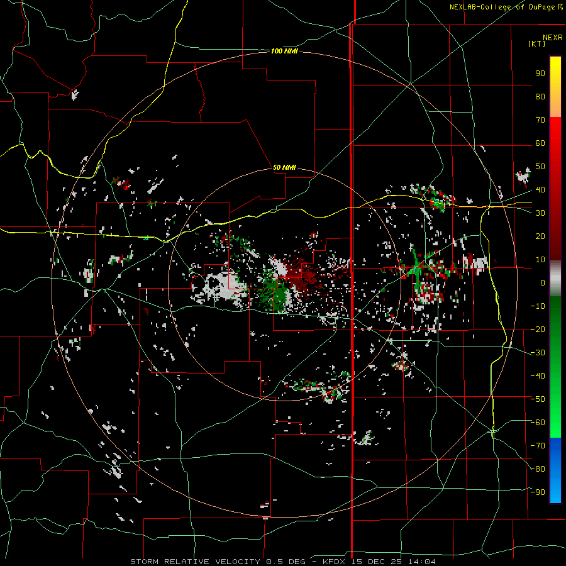Click the gray zero-velocity segment of the color bar
The width and height of the screenshot is (566, 566).
point(555,279)
